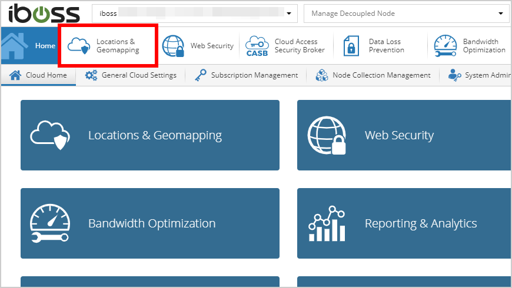Click the Subscription Management key icon
The height and width of the screenshot is (288, 512).
[x=201, y=75]
